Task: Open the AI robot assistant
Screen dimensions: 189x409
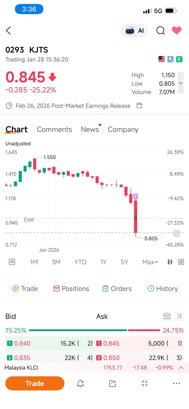Action: pyautogui.click(x=135, y=31)
